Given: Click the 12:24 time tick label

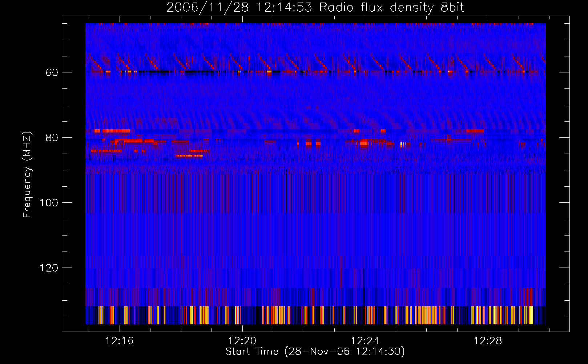Looking at the screenshot, I should click(365, 341).
